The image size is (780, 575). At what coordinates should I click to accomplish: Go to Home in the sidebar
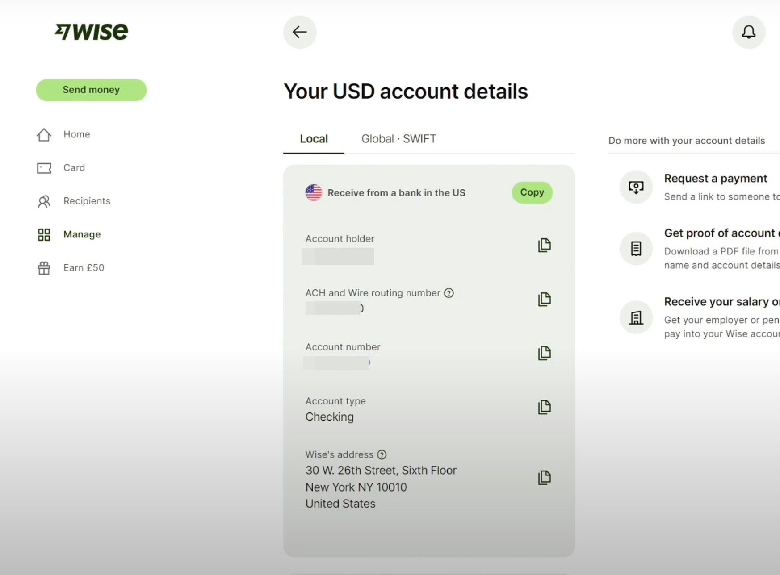tap(76, 134)
